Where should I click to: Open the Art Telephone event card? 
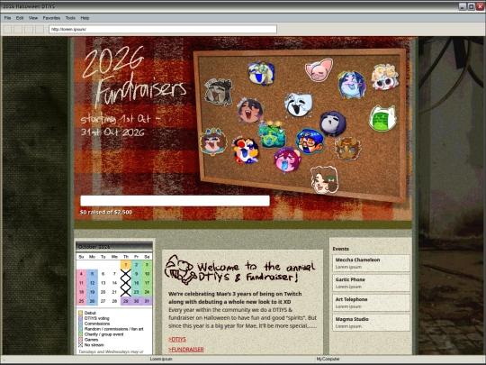tap(371, 303)
